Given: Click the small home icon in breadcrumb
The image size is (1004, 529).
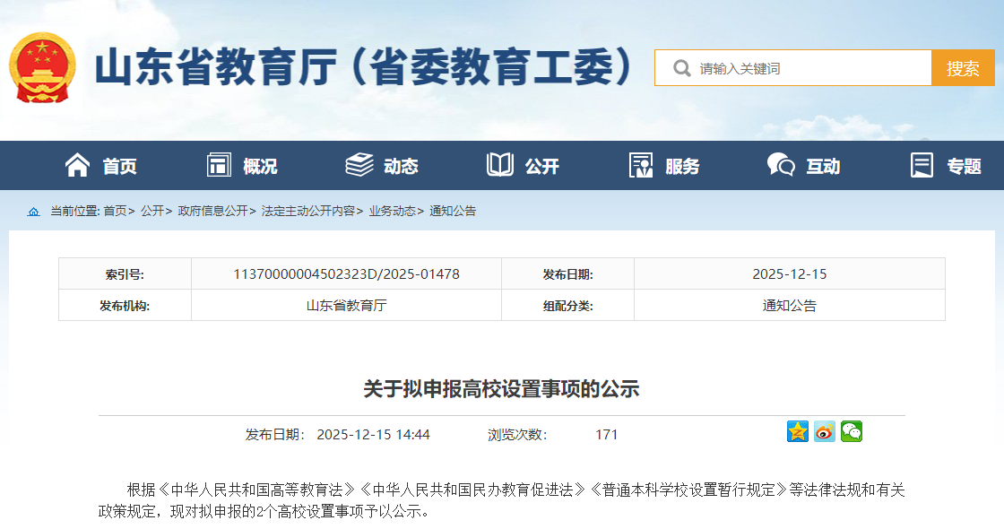Looking at the screenshot, I should [34, 212].
